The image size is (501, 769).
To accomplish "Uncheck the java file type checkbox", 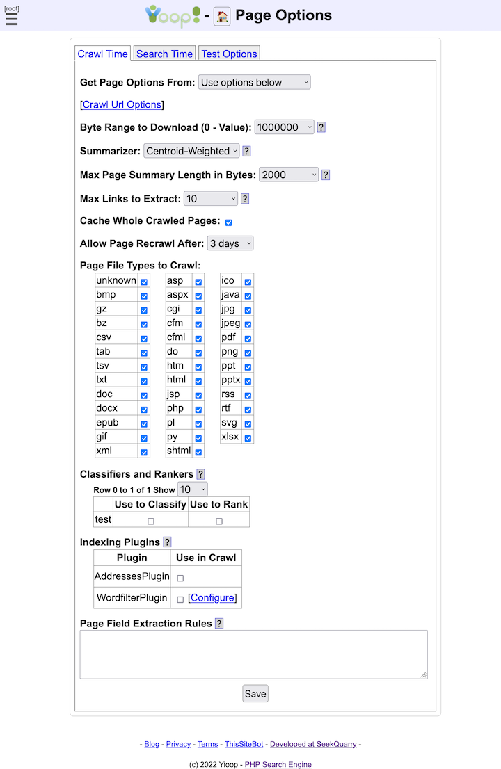I will click(248, 296).
